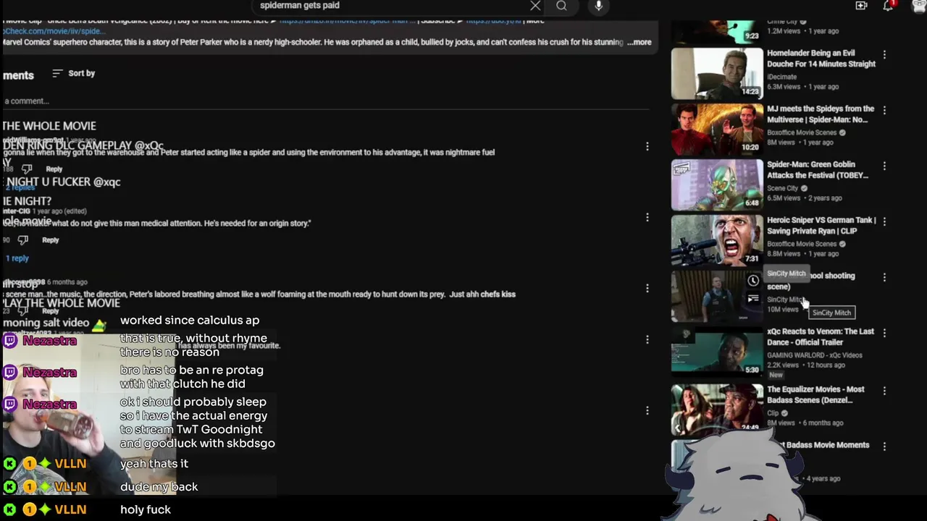The width and height of the screenshot is (927, 521).
Task: Open menu for MJ meets the Spideys video
Action: pos(884,111)
